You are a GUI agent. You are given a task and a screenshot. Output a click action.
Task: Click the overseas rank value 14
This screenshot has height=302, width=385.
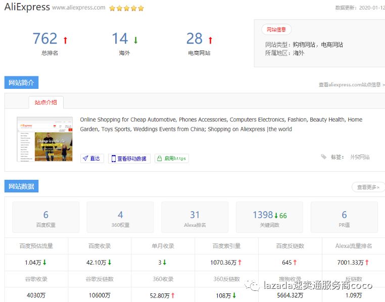[x=120, y=38]
